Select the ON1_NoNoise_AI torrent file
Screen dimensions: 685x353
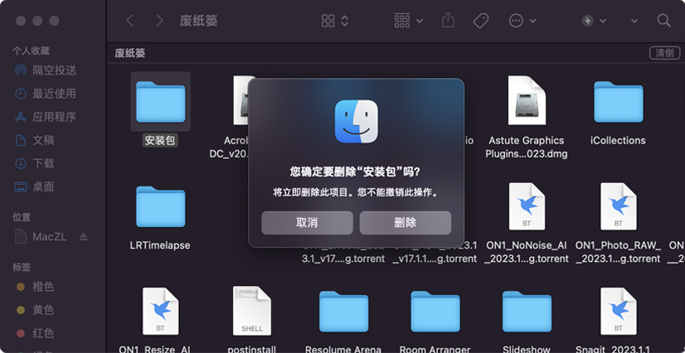[527, 206]
